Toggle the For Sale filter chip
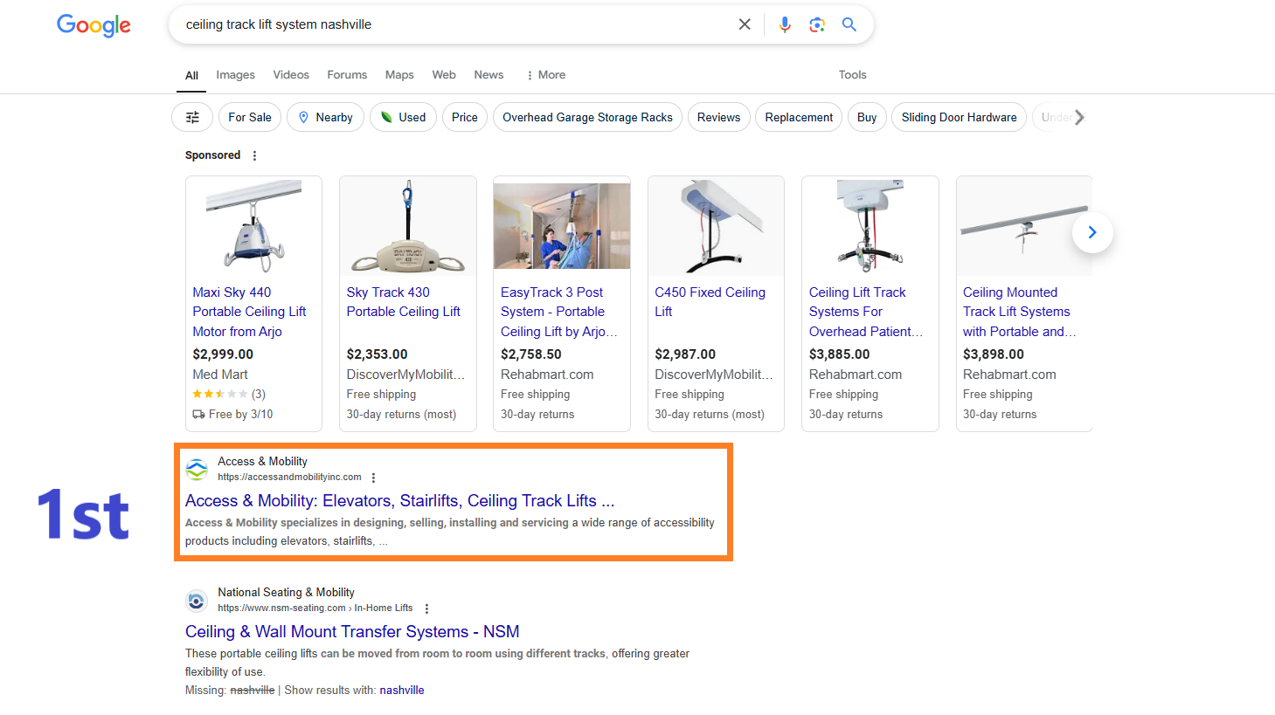This screenshot has height=715, width=1275. pos(250,117)
